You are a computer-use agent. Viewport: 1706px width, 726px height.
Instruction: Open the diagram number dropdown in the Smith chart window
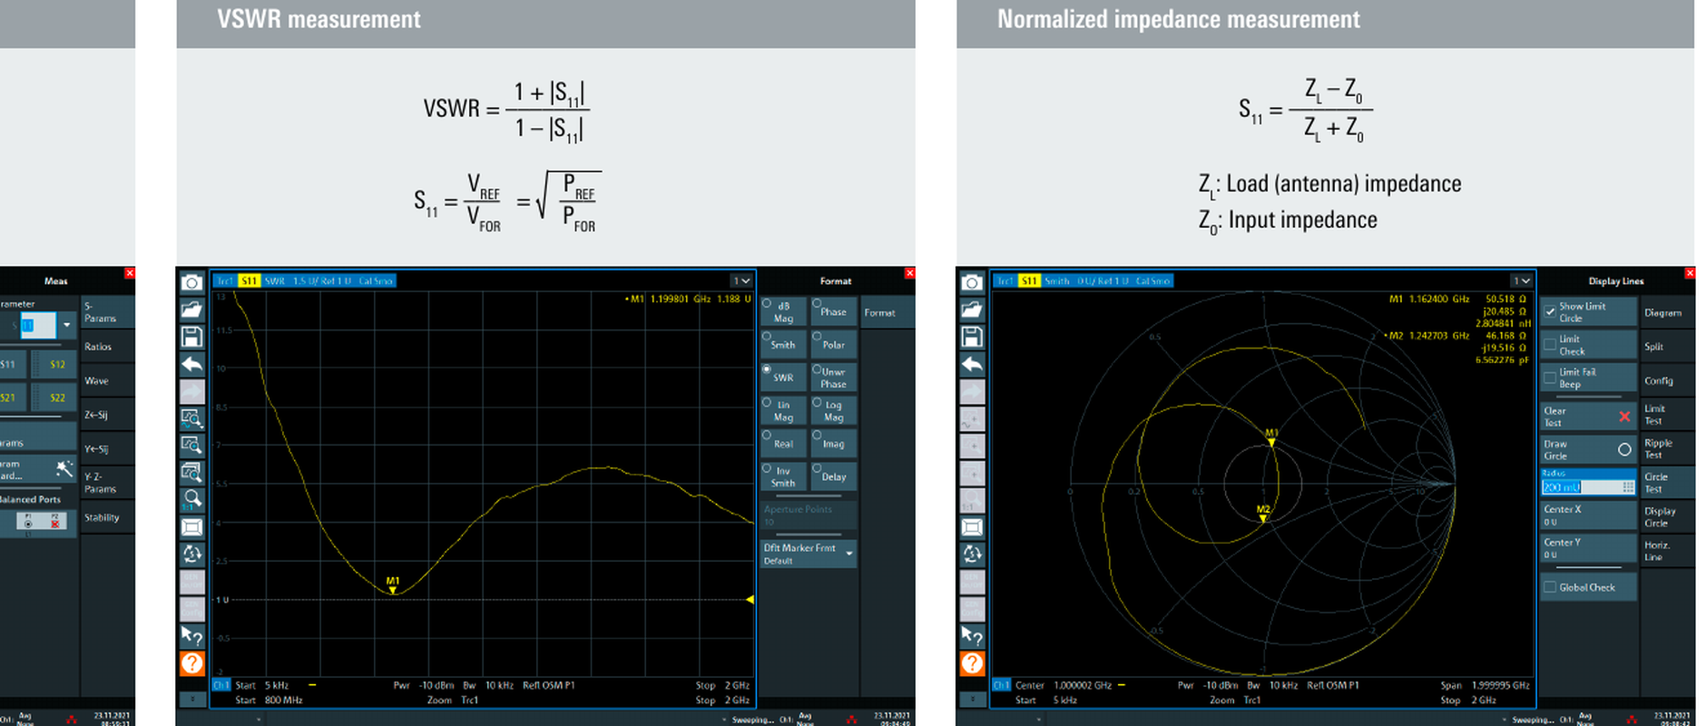[1522, 281]
